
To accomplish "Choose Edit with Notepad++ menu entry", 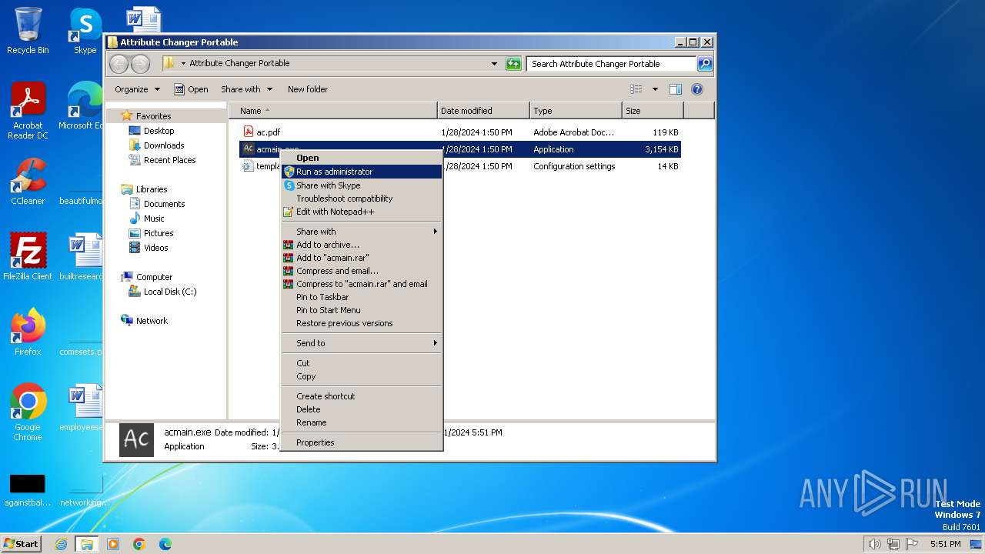I will point(362,212).
